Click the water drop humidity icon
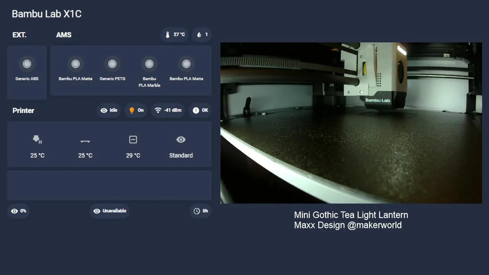Screen dimensions: 489x275 pos(199,35)
